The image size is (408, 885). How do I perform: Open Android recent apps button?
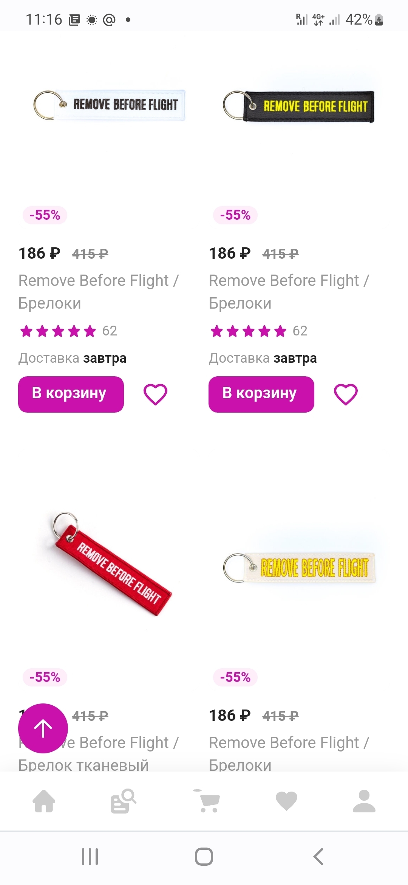pos(90,857)
